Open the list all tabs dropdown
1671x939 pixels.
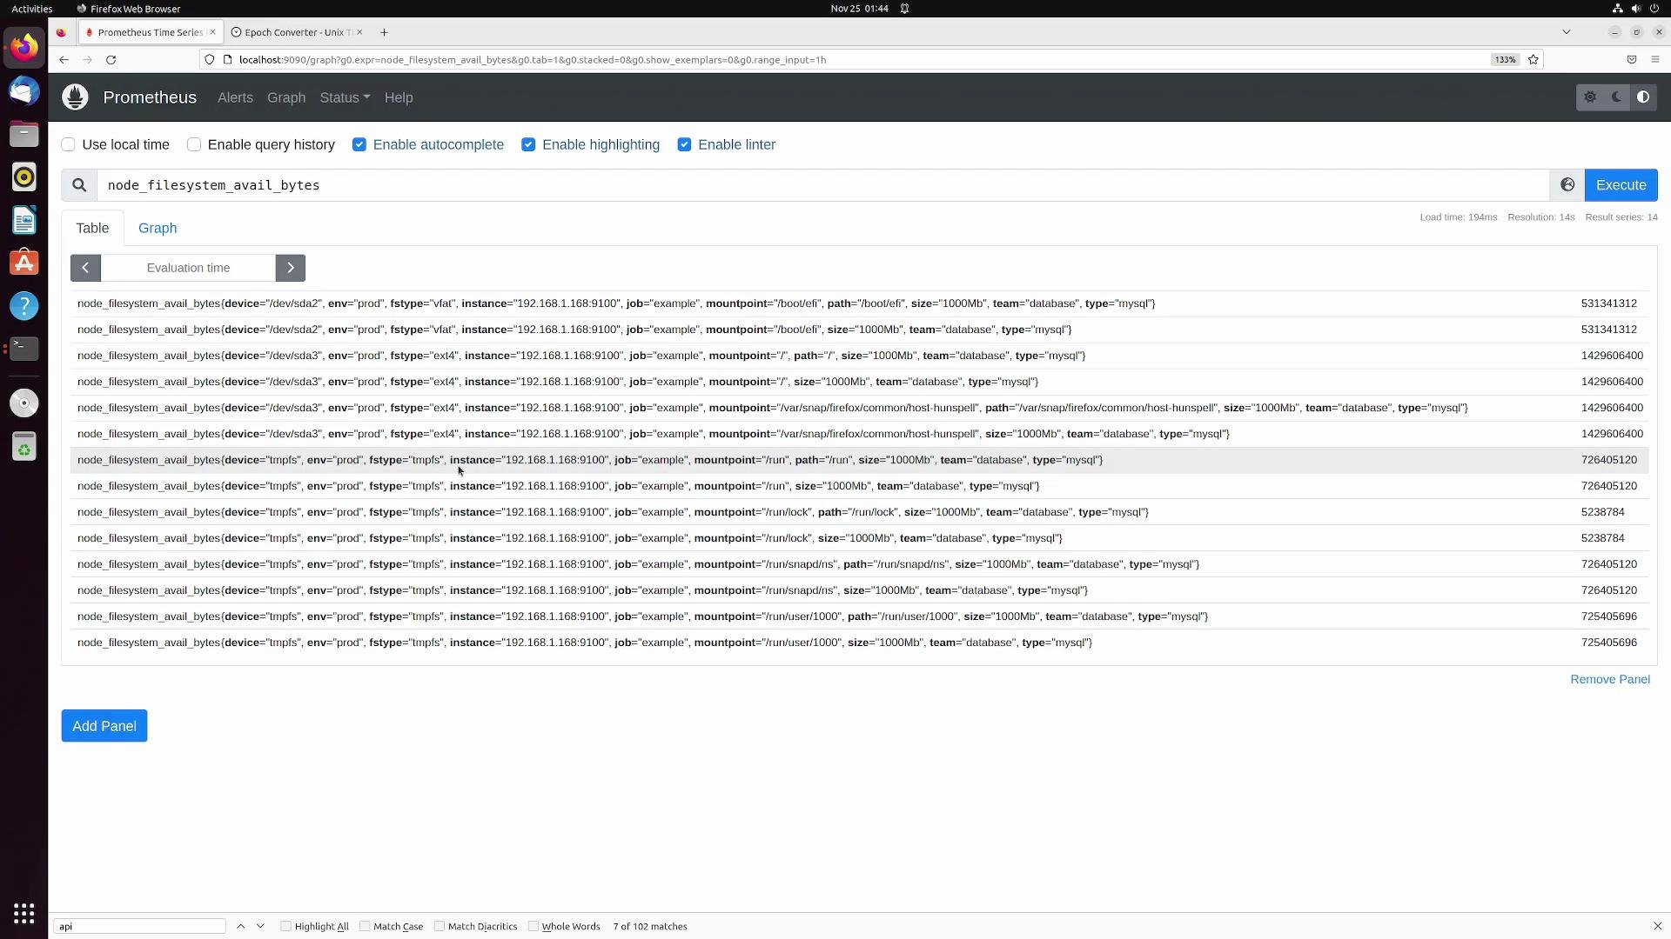tap(1566, 32)
